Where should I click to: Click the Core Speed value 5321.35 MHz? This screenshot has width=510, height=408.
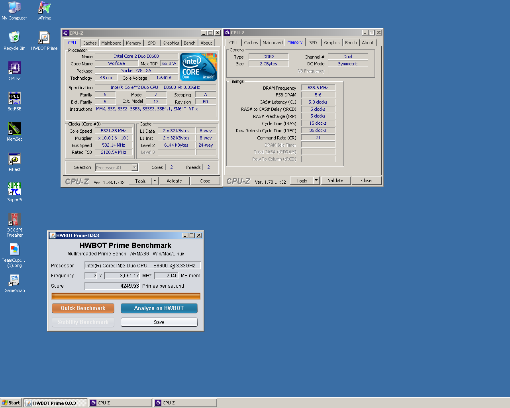114,131
